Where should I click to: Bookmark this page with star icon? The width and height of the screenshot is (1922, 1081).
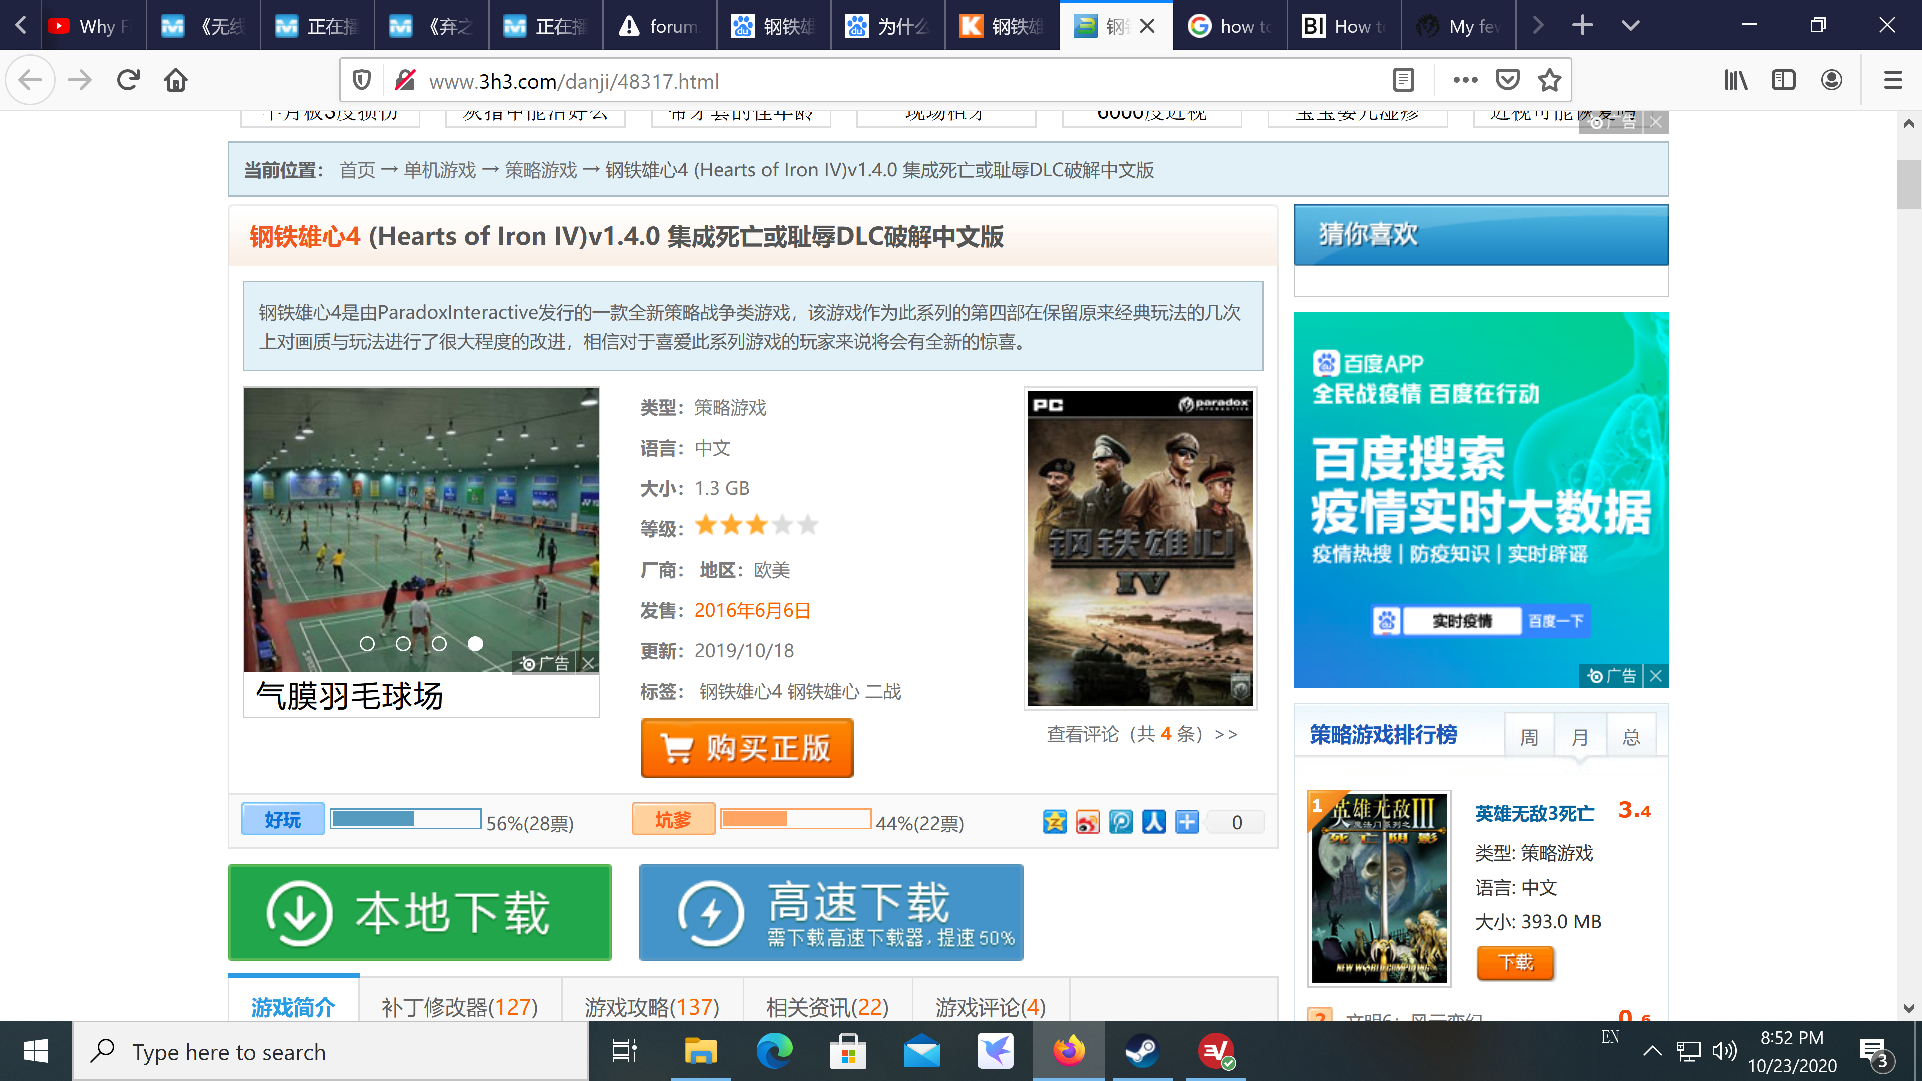[1550, 80]
